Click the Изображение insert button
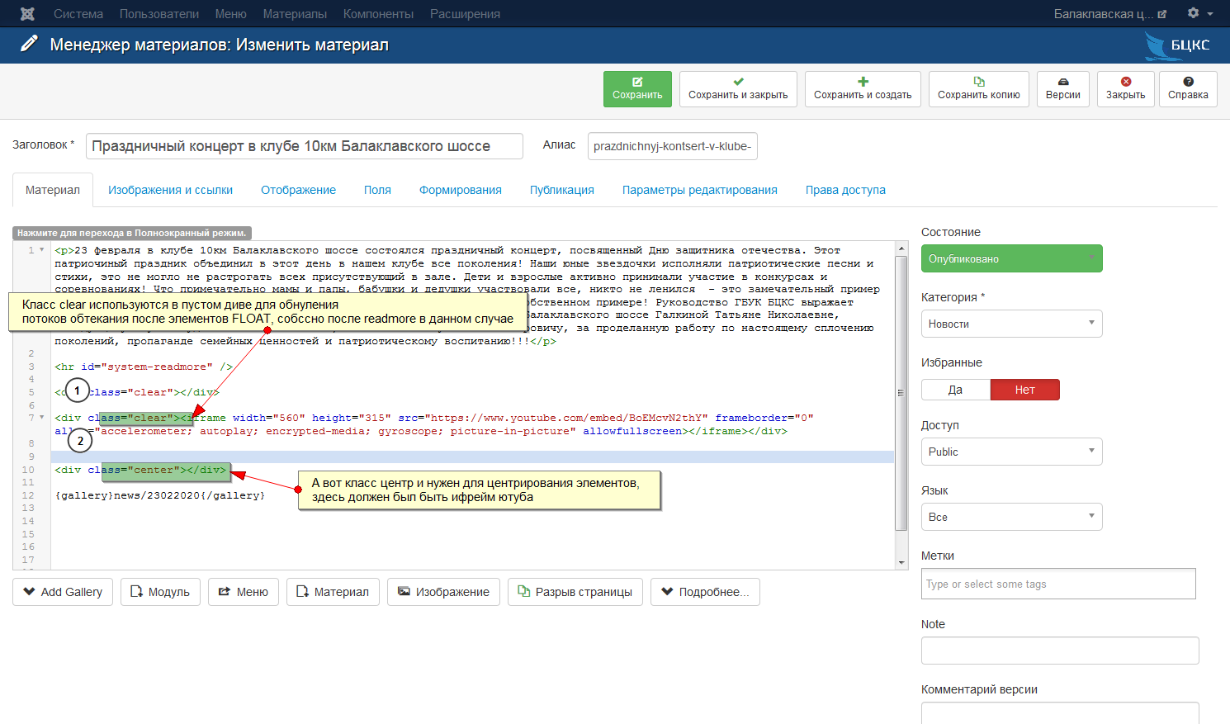 (x=443, y=592)
